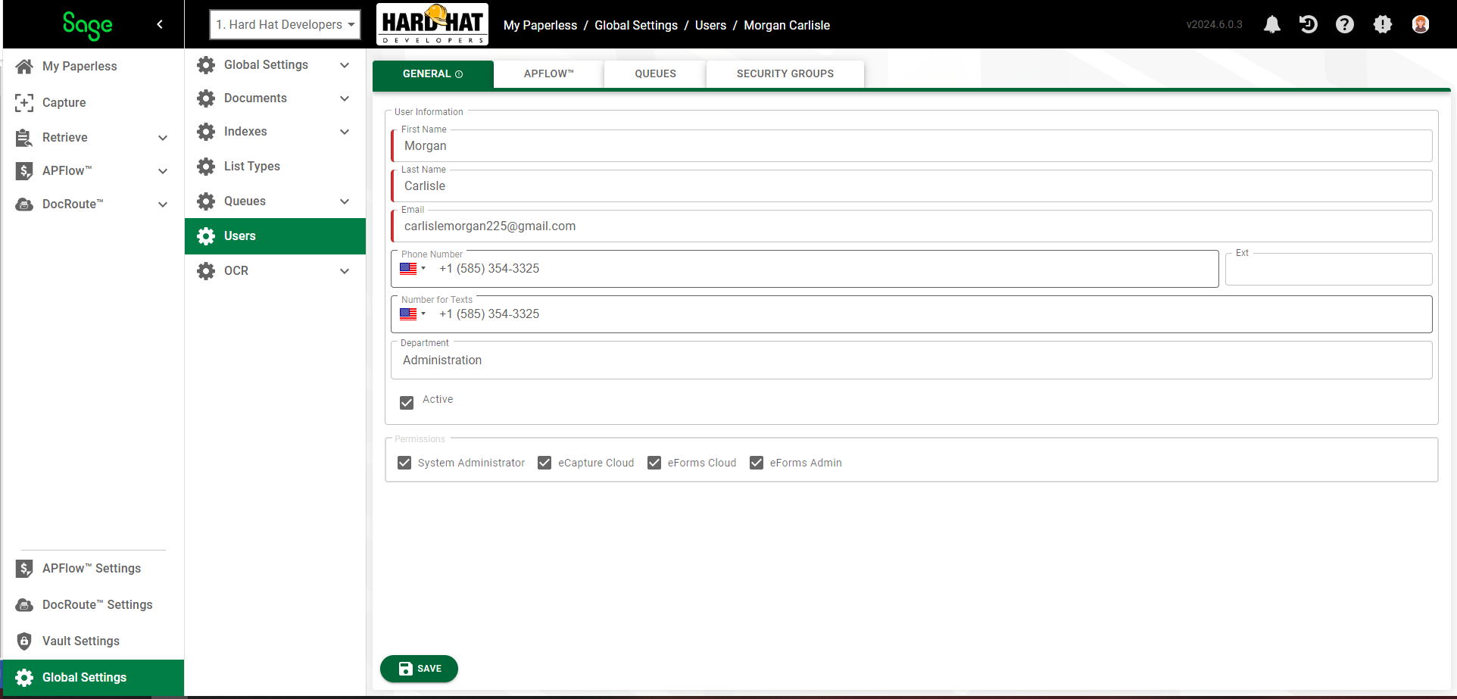Open the help question mark icon
Image resolution: width=1457 pixels, height=699 pixels.
click(1345, 24)
